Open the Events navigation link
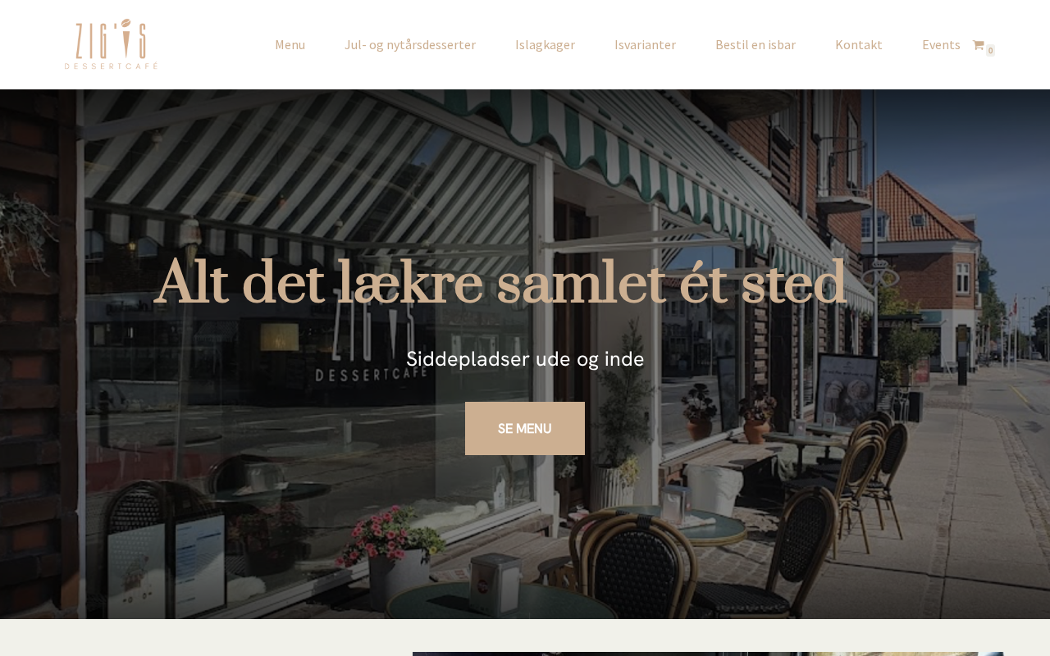1050x656 pixels. 941,45
